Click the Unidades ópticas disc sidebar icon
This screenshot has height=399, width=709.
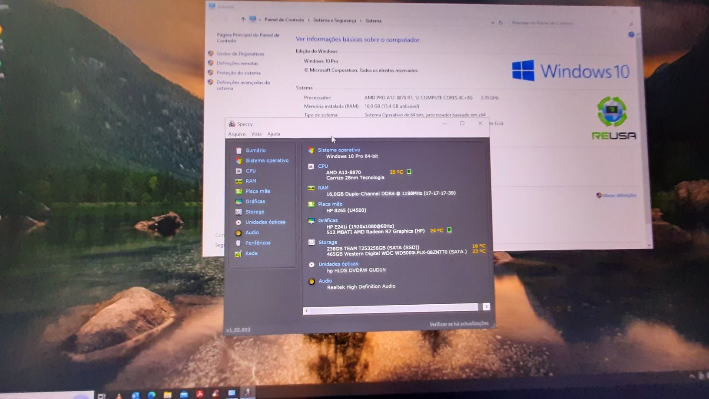point(239,222)
